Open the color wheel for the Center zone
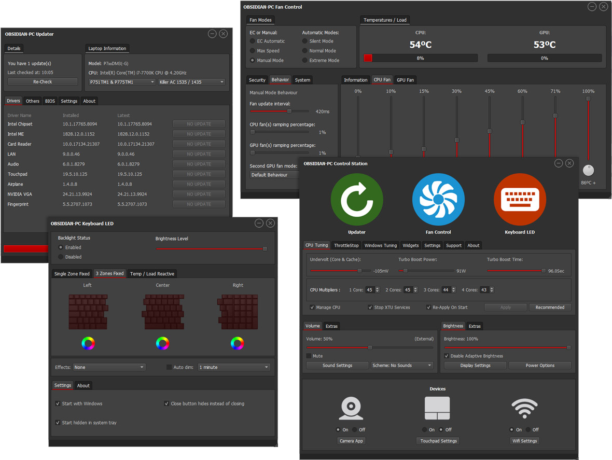This screenshot has width=612, height=460. click(x=162, y=343)
